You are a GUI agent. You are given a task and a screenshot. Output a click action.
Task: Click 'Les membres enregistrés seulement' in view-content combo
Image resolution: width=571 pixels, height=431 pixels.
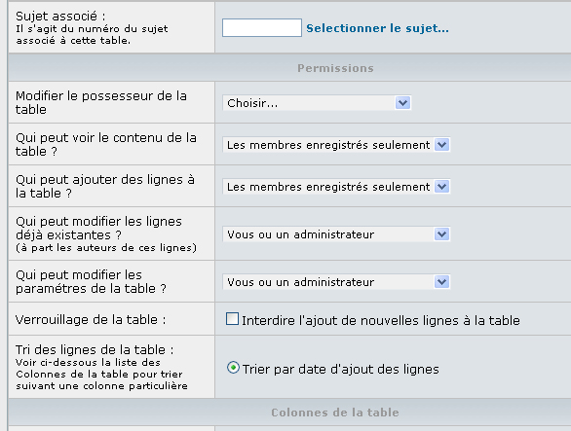[x=328, y=145]
